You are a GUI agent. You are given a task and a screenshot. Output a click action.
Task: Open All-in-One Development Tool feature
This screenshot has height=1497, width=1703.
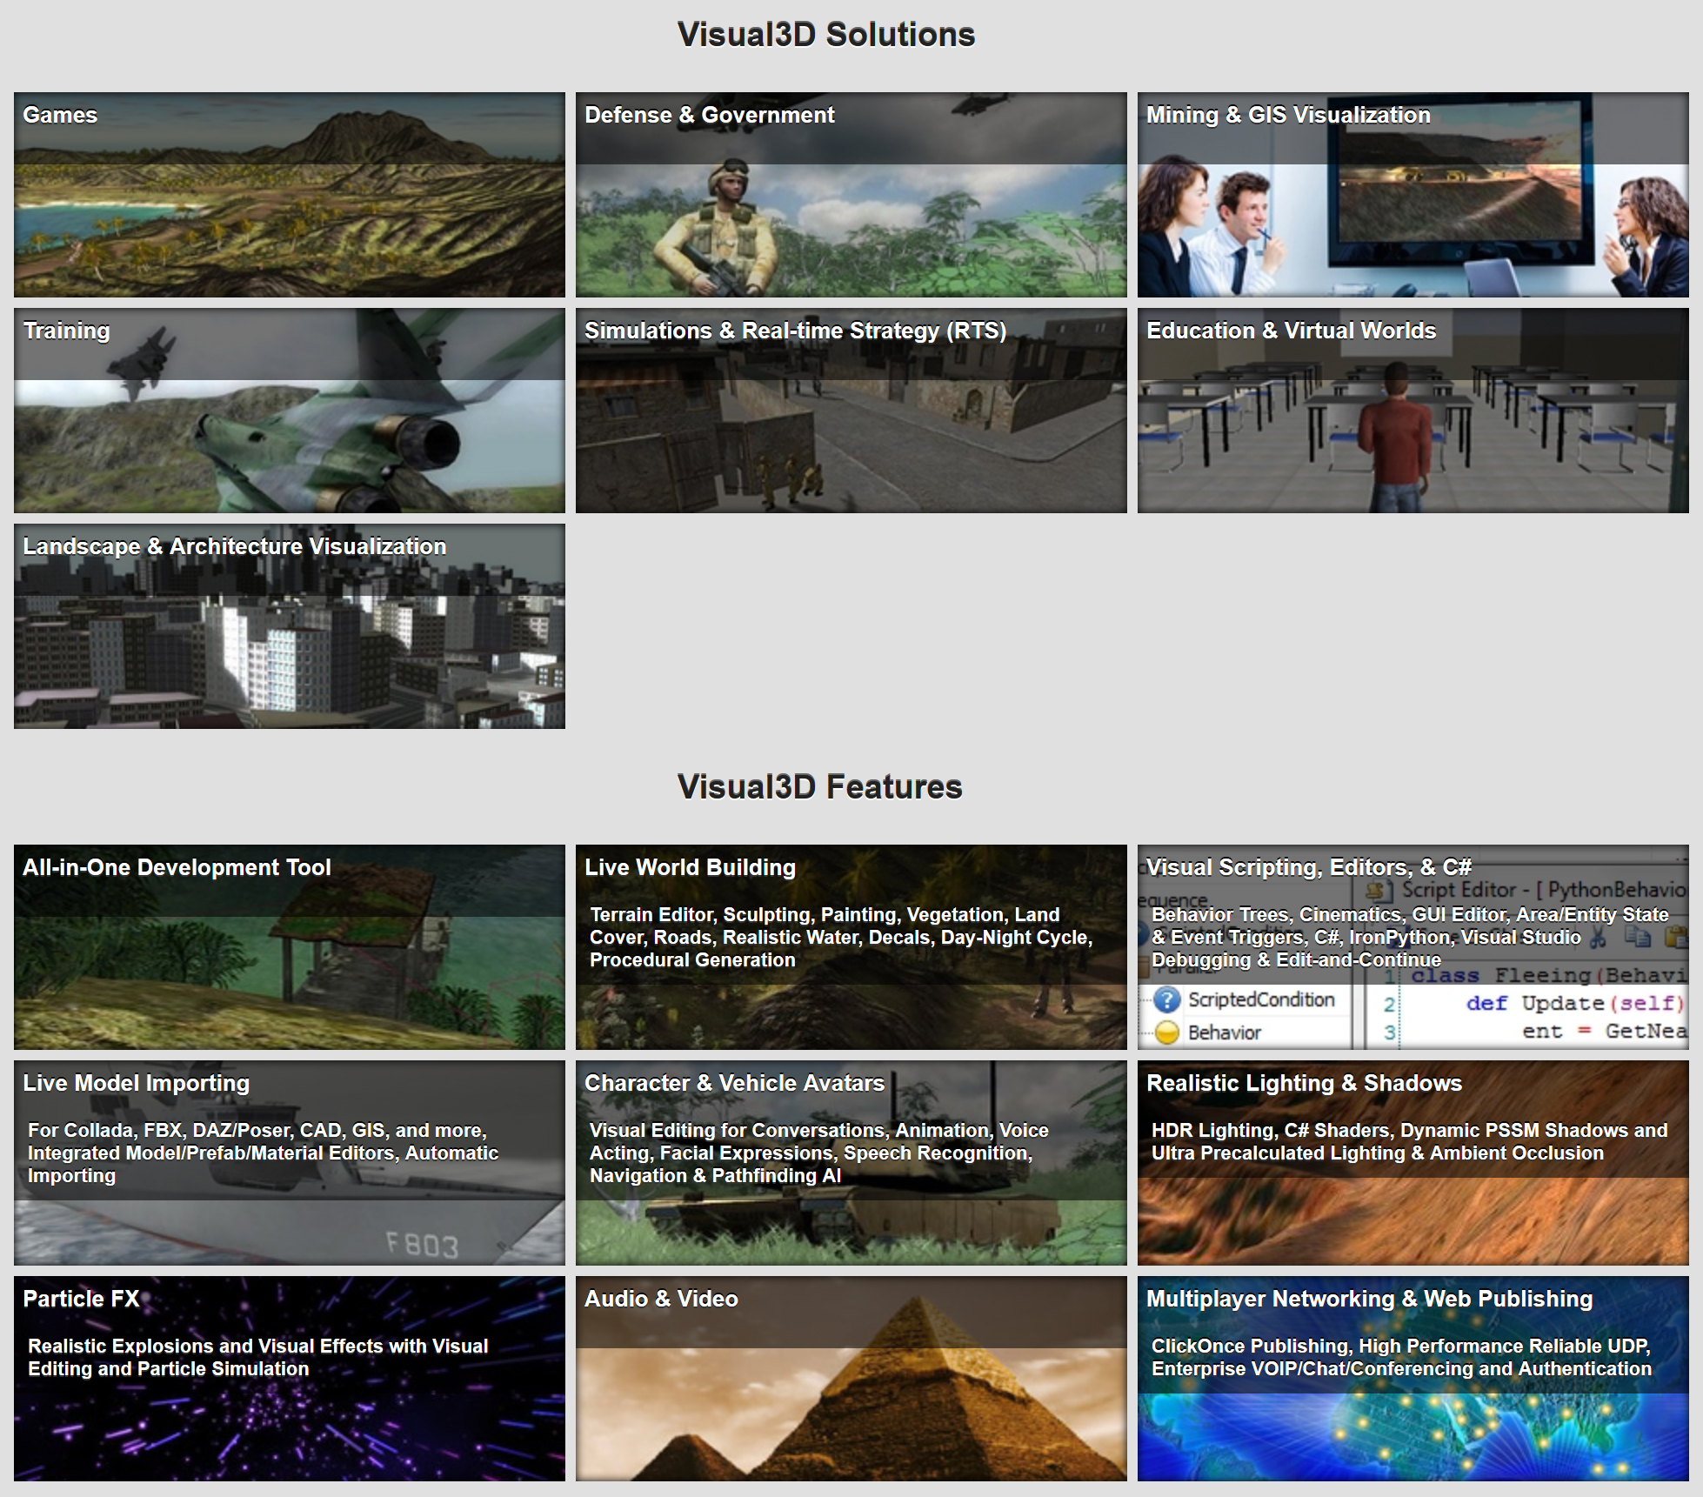[289, 947]
